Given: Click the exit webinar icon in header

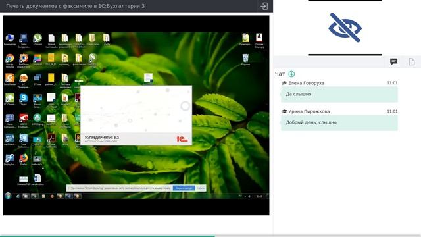Looking at the screenshot, I should point(264,6).
